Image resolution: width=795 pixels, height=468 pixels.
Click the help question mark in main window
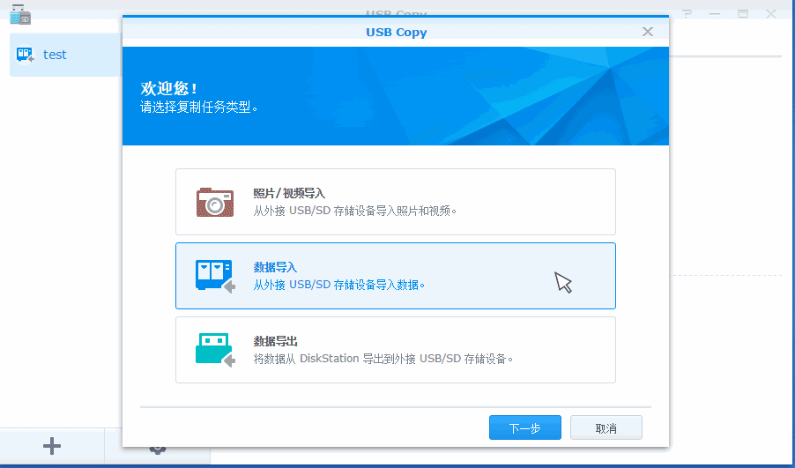coord(687,14)
